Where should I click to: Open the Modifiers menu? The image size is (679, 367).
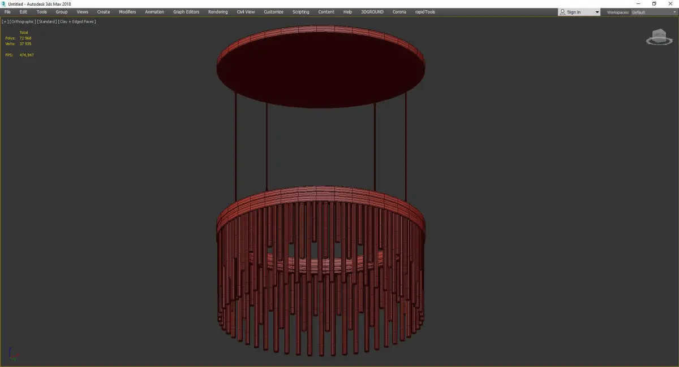pyautogui.click(x=127, y=12)
